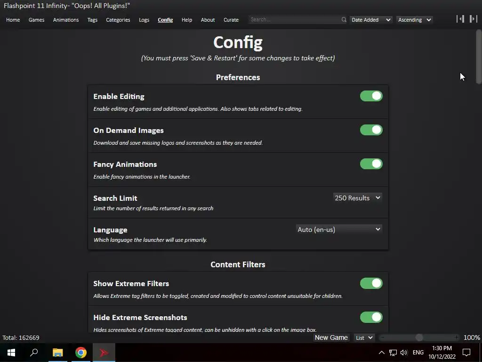Click the Total: 162669 status text
The width and height of the screenshot is (482, 362).
pyautogui.click(x=21, y=337)
